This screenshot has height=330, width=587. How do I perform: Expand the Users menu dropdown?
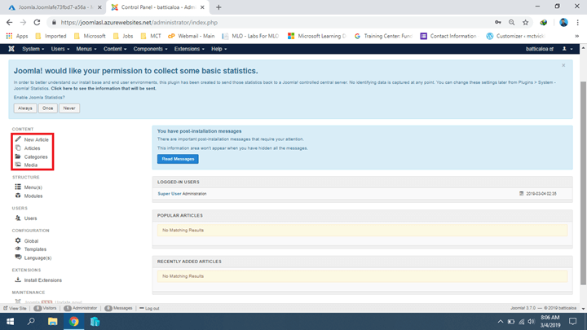[60, 49]
